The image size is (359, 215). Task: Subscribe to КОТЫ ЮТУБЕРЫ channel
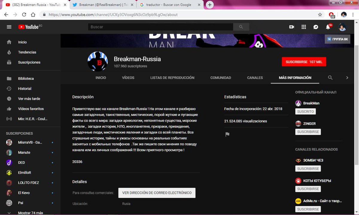click(x=308, y=189)
